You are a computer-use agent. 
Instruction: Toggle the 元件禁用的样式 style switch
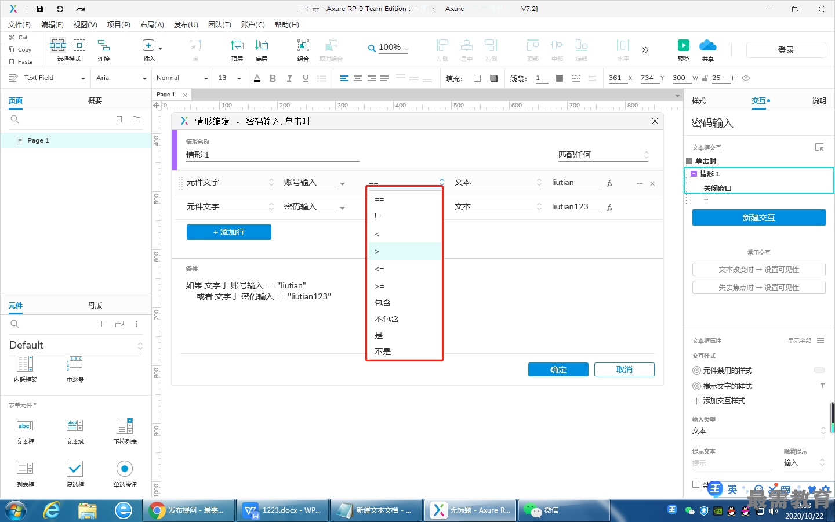[819, 370]
